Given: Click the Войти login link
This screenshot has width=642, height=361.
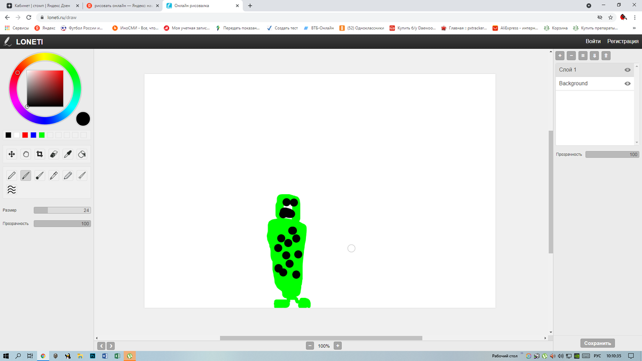Looking at the screenshot, I should pyautogui.click(x=593, y=41).
